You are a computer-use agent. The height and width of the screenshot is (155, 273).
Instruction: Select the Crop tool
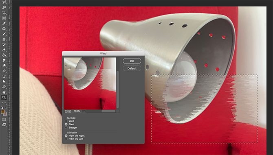tap(4, 13)
